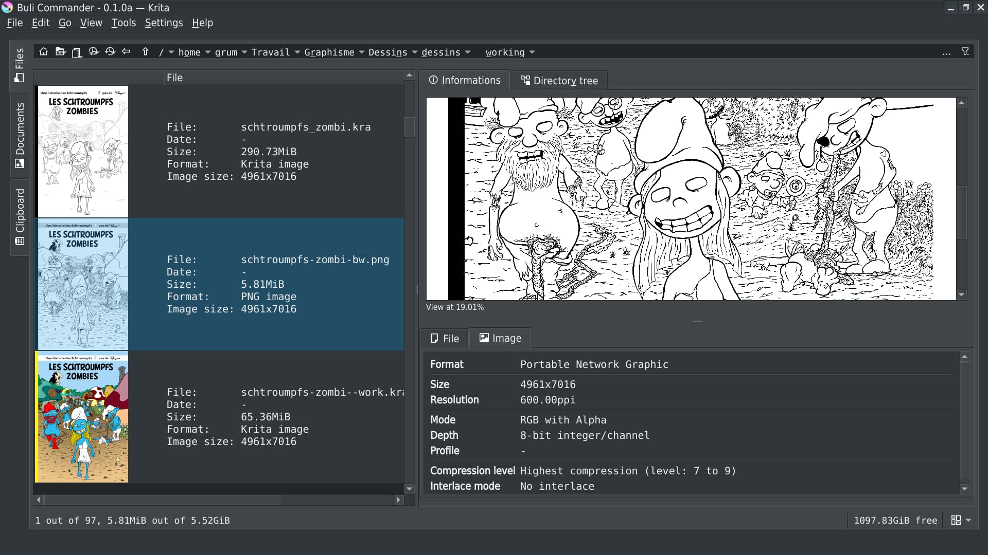Switch to the File info tab
The height and width of the screenshot is (555, 988).
[x=445, y=339]
